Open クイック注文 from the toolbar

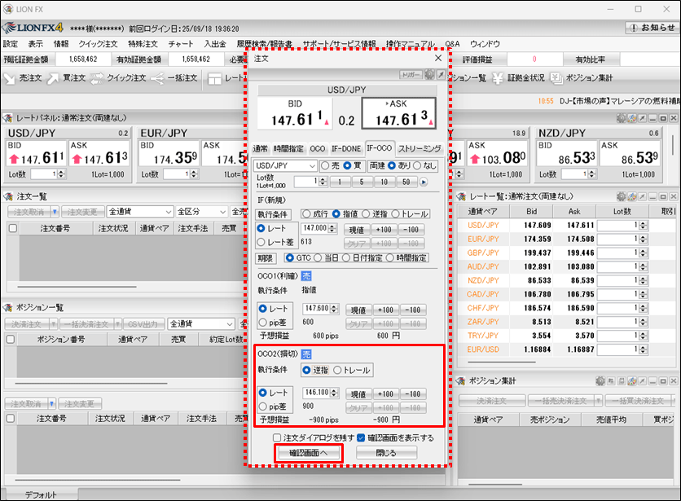(x=116, y=78)
